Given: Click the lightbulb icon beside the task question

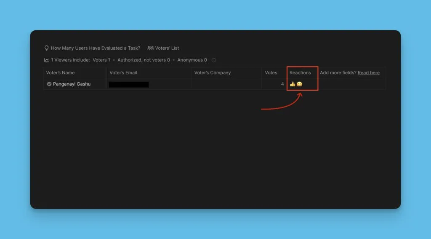Looking at the screenshot, I should pyautogui.click(x=47, y=48).
